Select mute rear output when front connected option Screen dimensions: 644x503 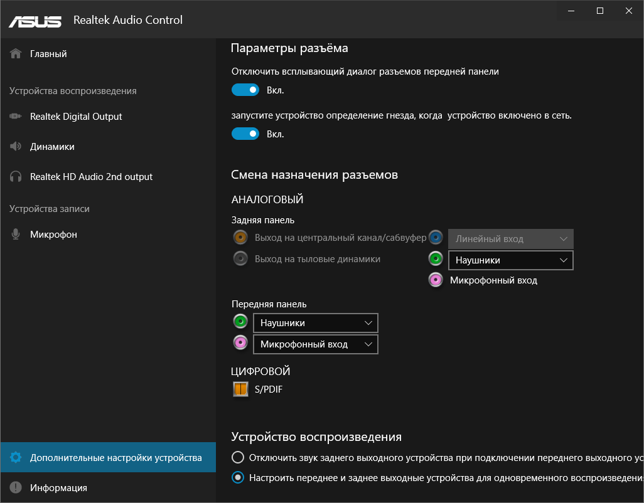pyautogui.click(x=238, y=457)
